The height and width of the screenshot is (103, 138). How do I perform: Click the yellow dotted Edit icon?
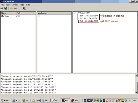[19, 9]
